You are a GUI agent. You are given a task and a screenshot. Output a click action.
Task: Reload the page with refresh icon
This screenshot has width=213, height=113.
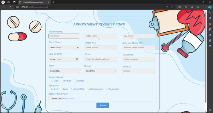(10, 7)
